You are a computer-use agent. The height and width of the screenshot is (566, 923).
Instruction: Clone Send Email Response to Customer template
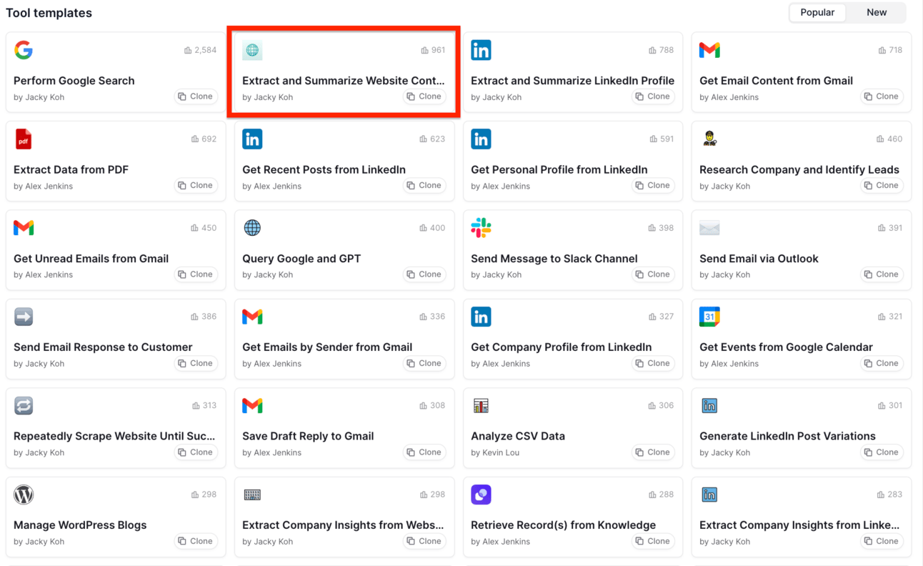(x=196, y=363)
